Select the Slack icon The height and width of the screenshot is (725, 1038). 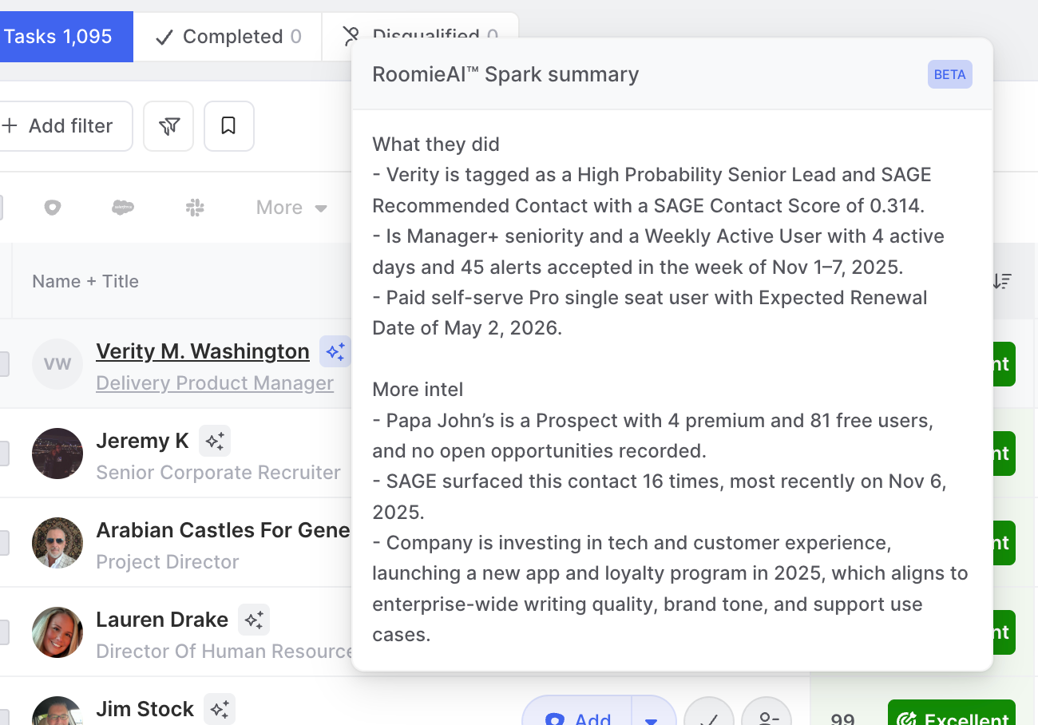[x=195, y=208]
